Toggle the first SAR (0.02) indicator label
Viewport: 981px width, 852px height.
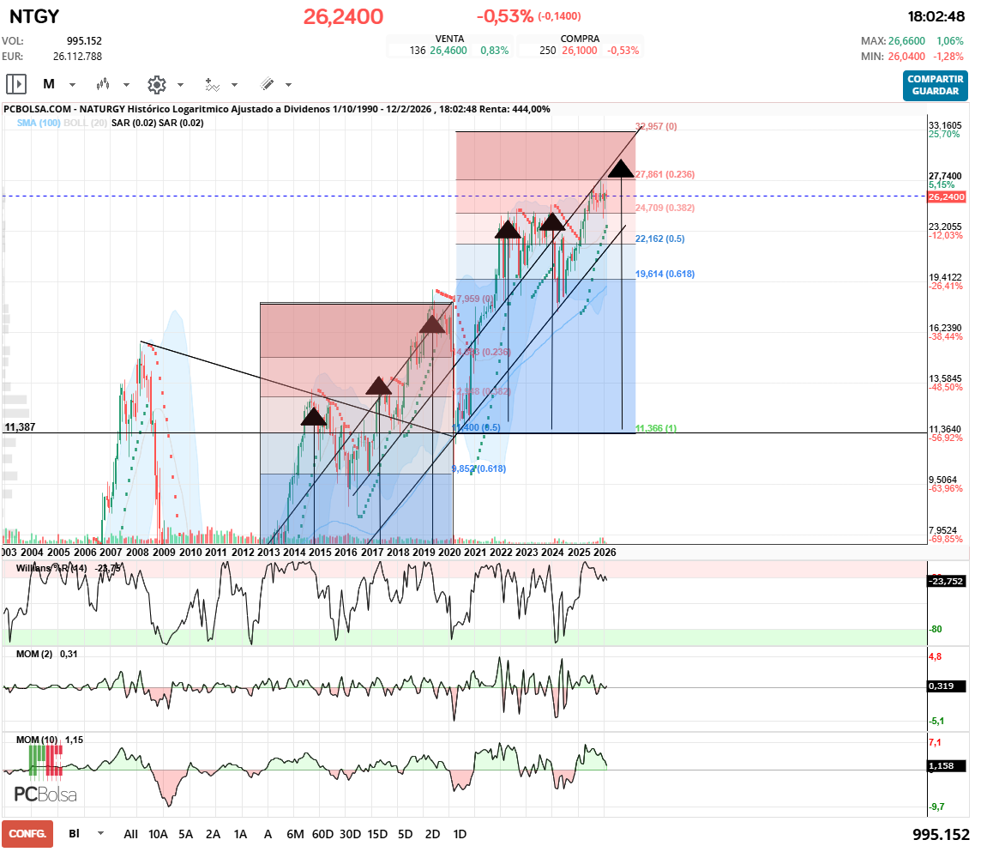pos(134,123)
